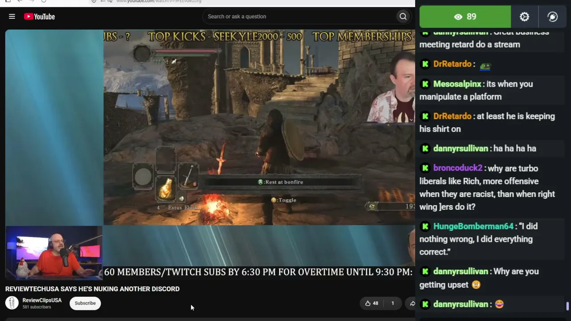The height and width of the screenshot is (321, 571).
Task: Click the message 'its when you manipulate a platform'
Action: [x=476, y=90]
